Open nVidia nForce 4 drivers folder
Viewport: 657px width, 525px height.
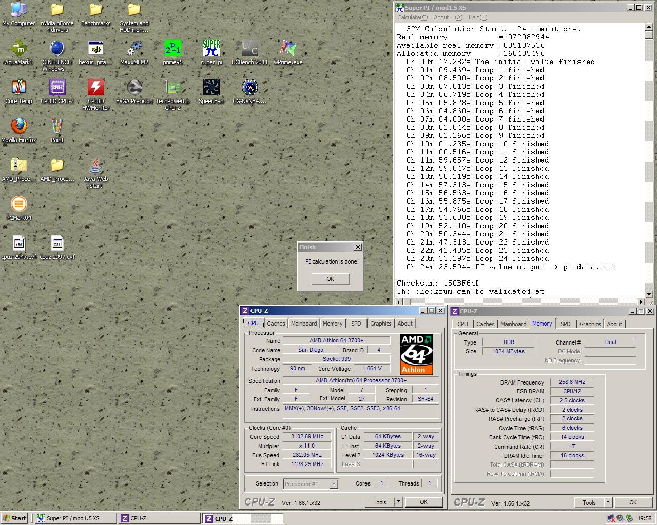[x=57, y=17]
